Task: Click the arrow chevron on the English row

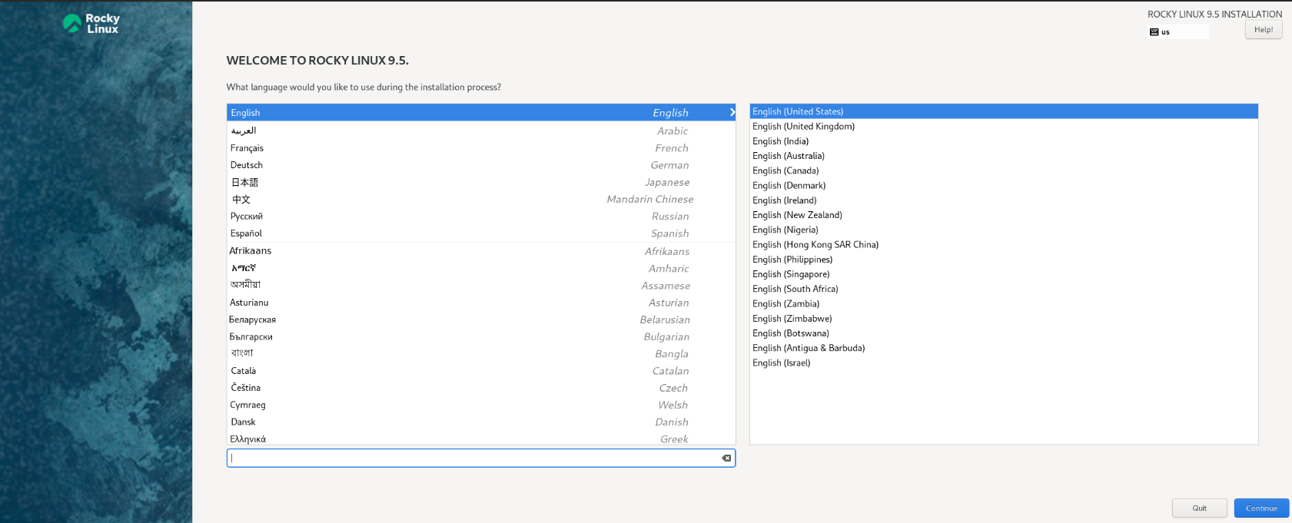Action: (732, 112)
